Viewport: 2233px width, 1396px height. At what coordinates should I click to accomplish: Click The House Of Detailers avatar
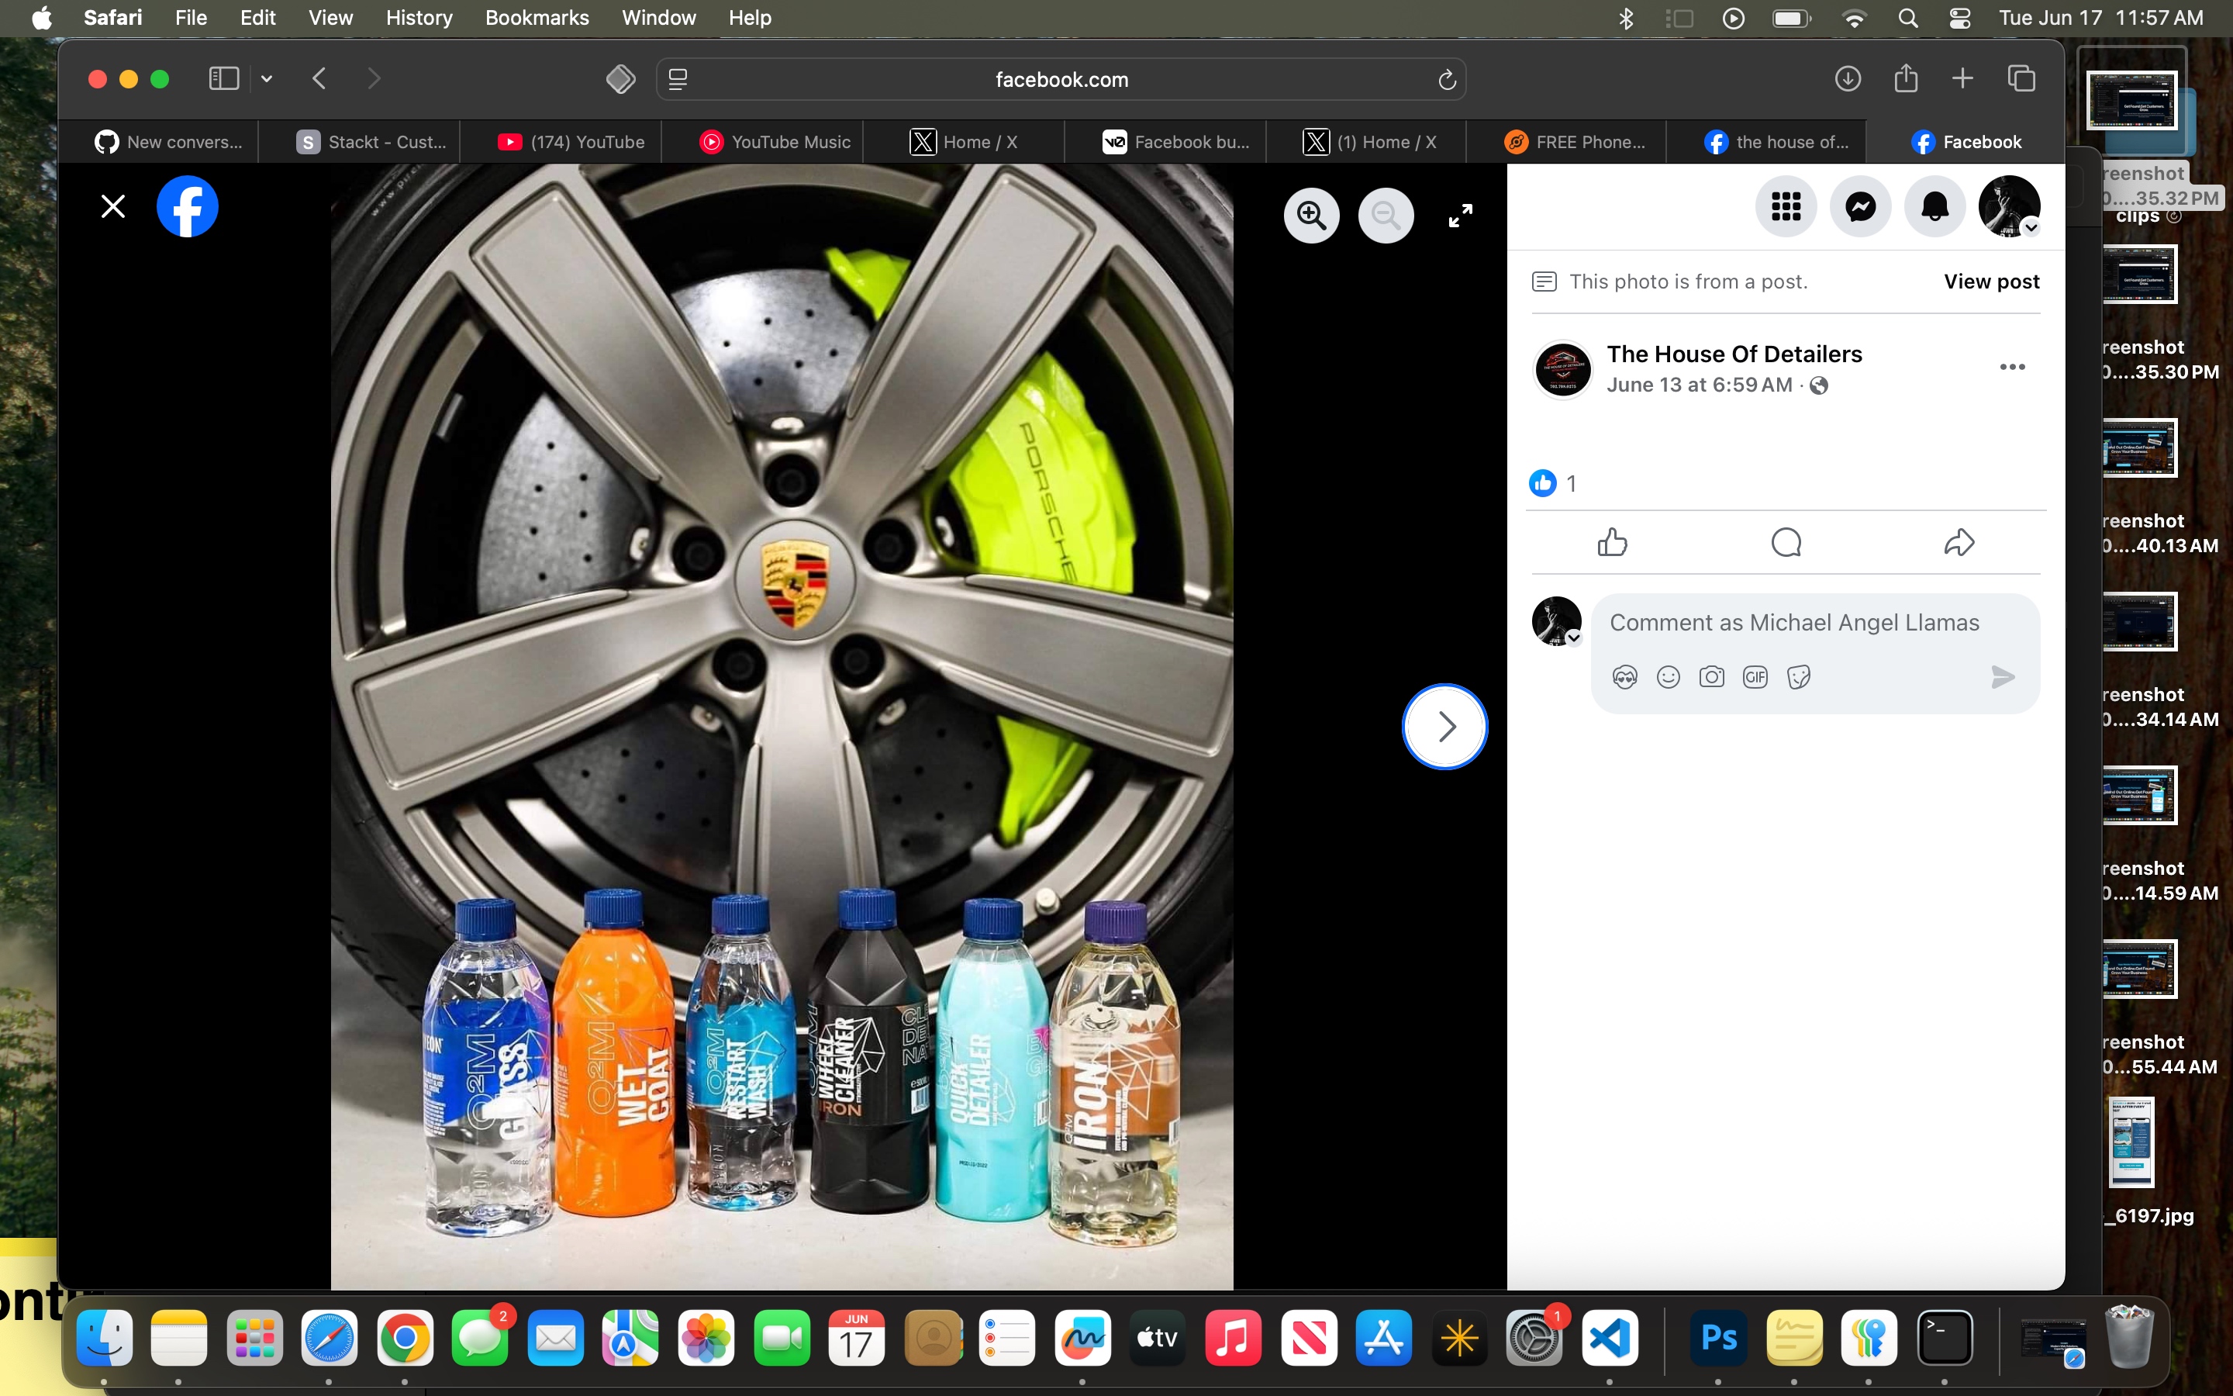tap(1562, 369)
